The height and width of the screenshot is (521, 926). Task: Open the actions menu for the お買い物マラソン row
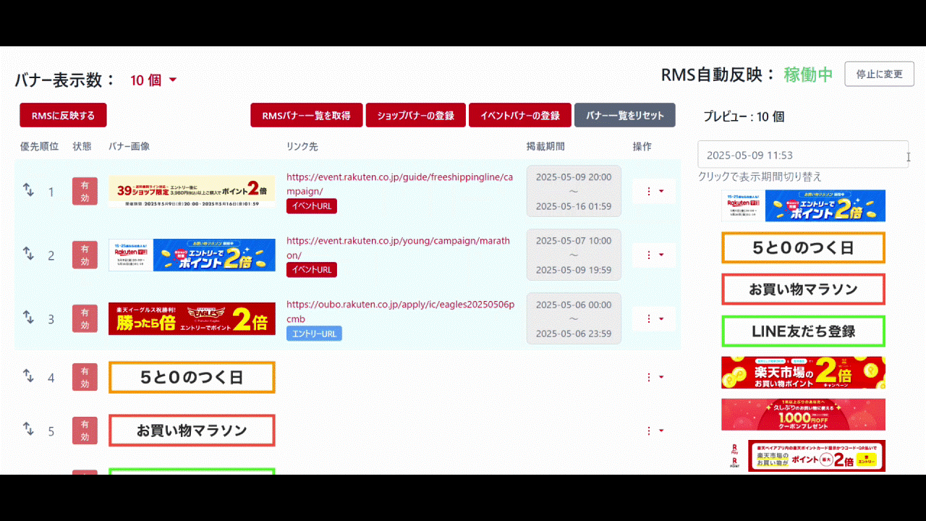(x=654, y=431)
